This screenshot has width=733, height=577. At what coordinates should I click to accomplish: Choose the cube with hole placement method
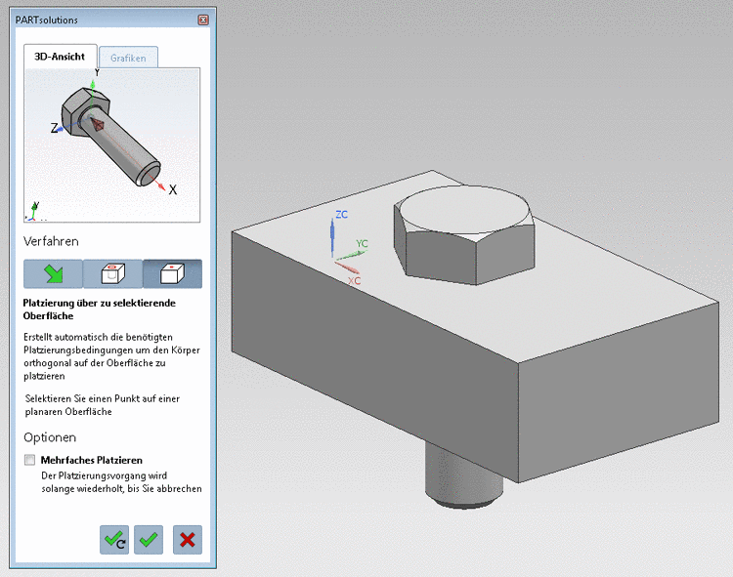112,274
